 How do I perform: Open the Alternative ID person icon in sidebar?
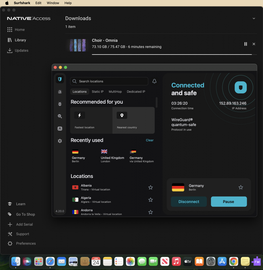[60, 129]
